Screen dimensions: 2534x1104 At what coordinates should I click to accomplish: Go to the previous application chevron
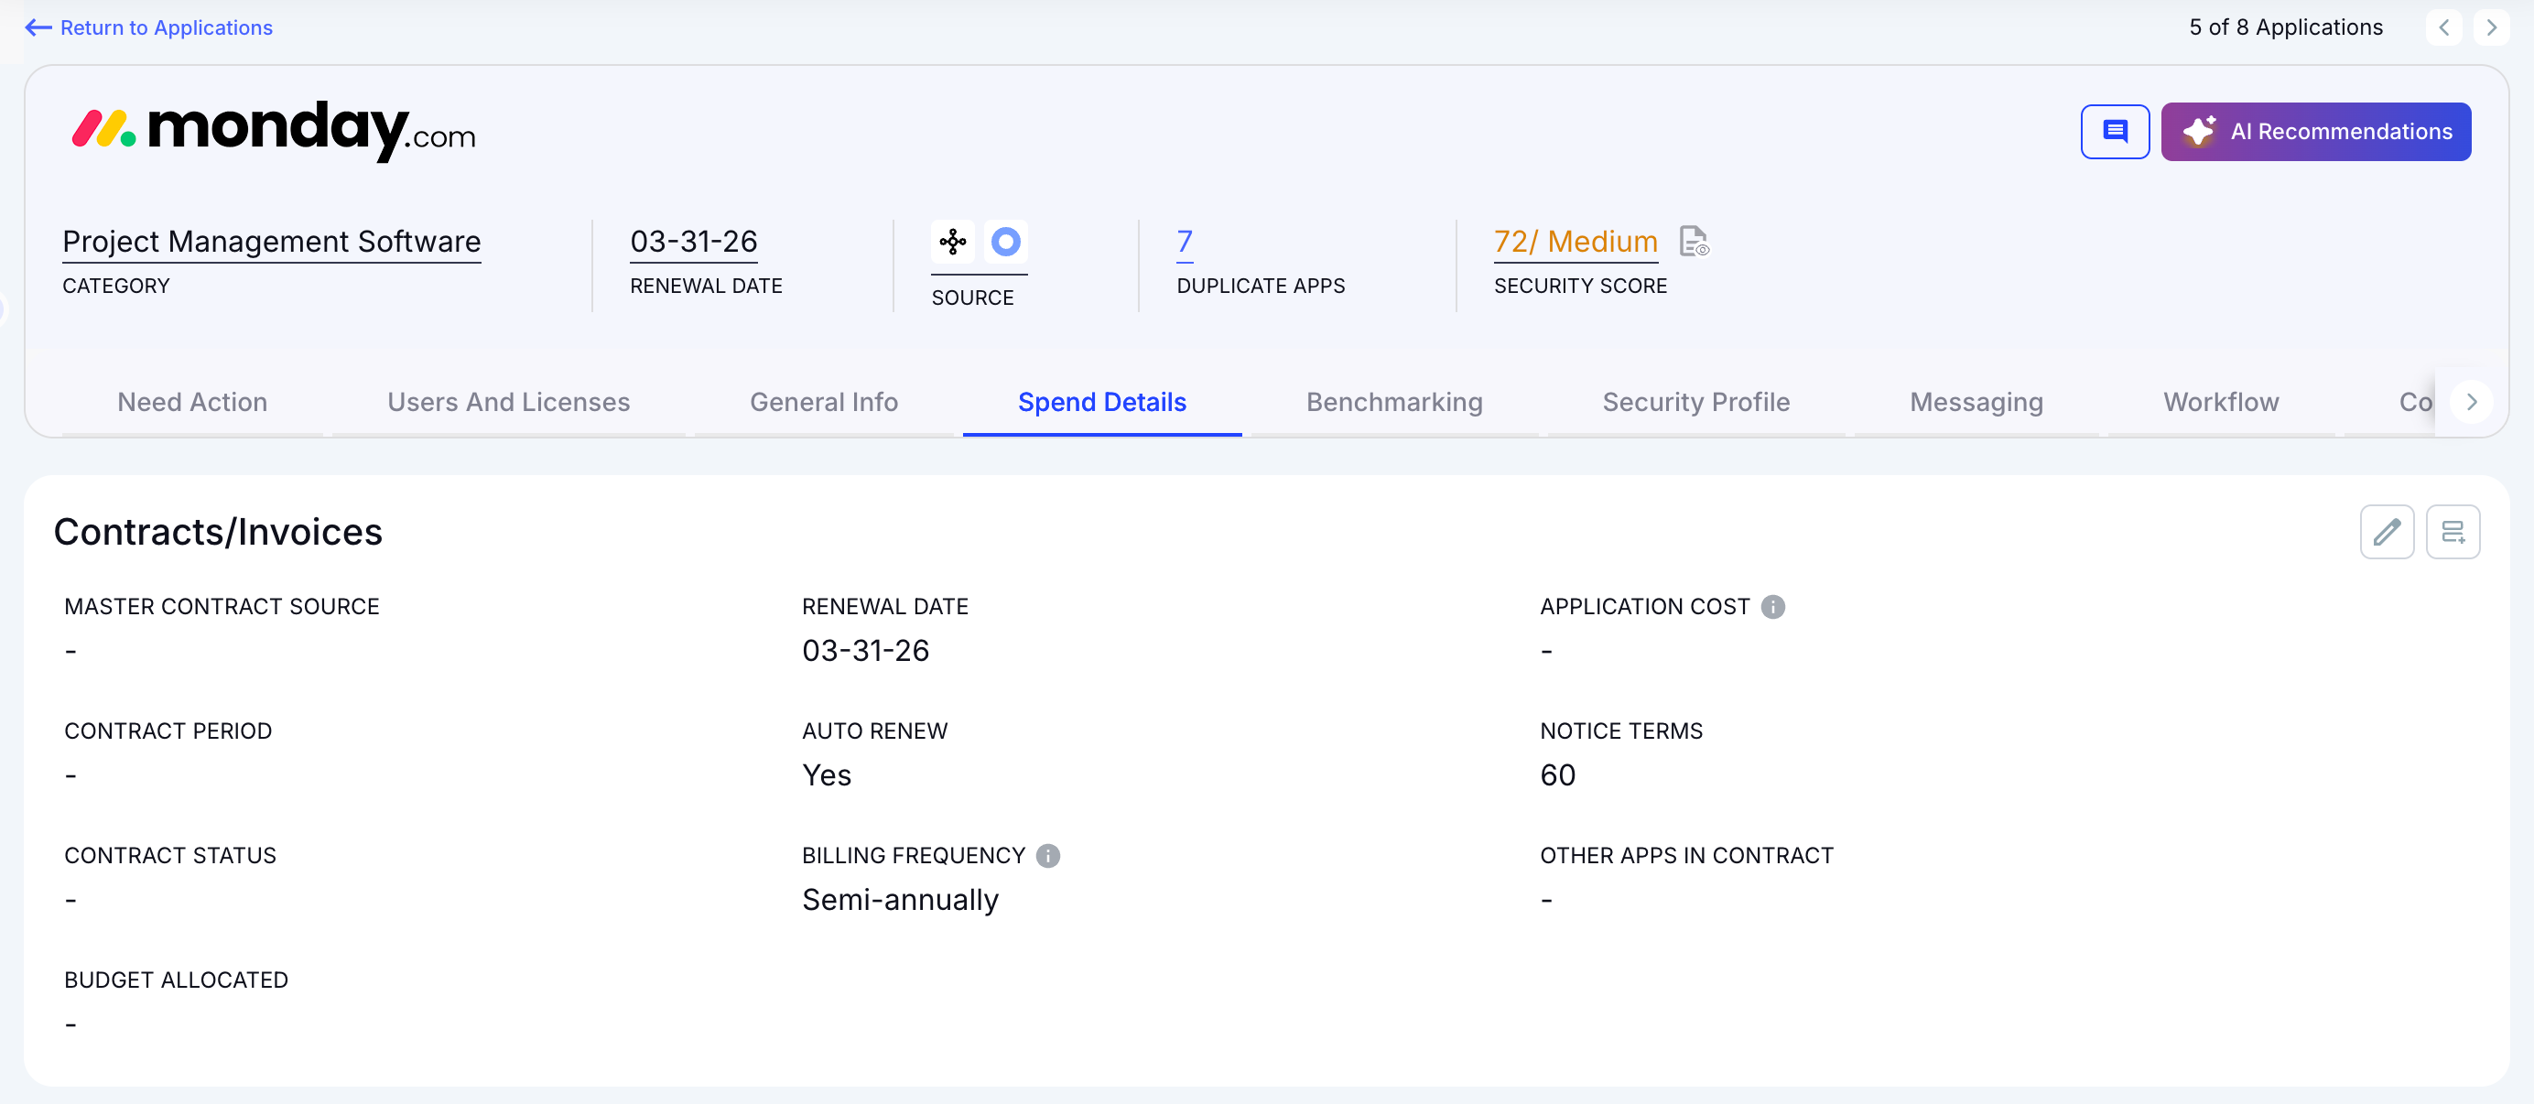tap(2443, 27)
